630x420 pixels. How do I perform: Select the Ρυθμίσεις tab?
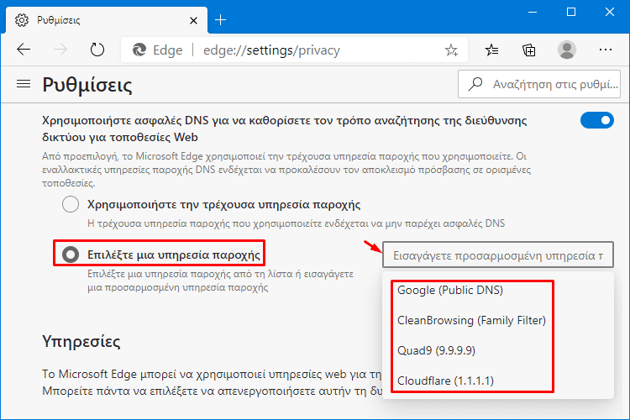click(107, 20)
